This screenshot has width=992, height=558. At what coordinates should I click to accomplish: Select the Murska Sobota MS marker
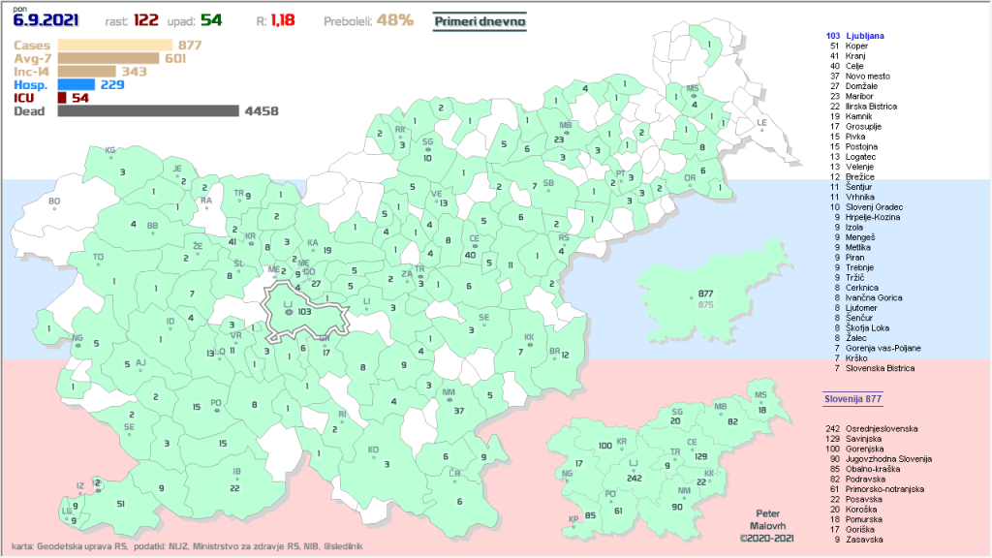point(692,96)
